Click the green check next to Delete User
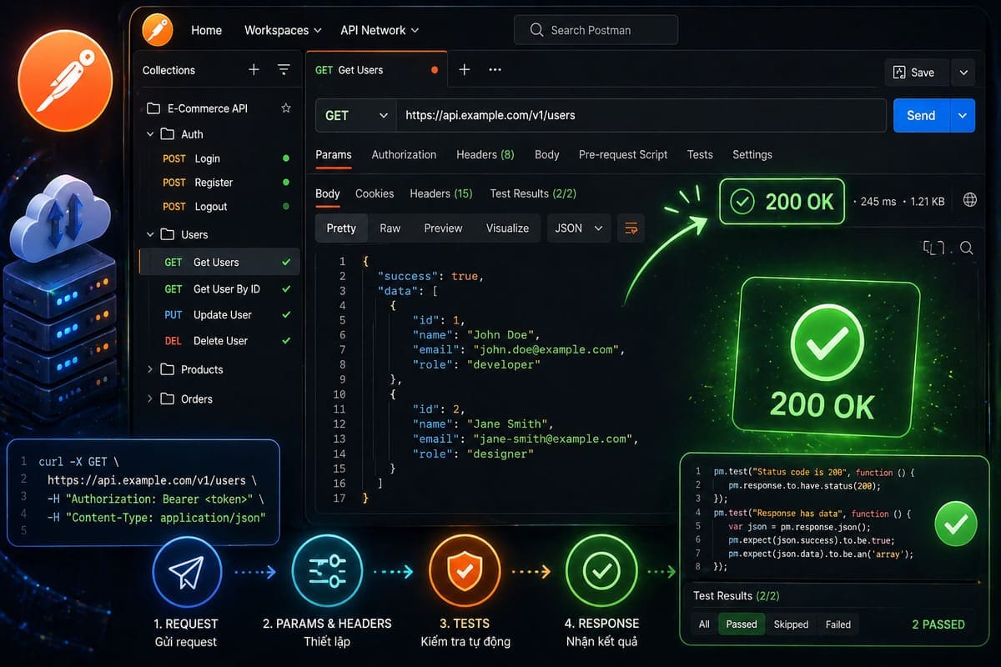 286,341
